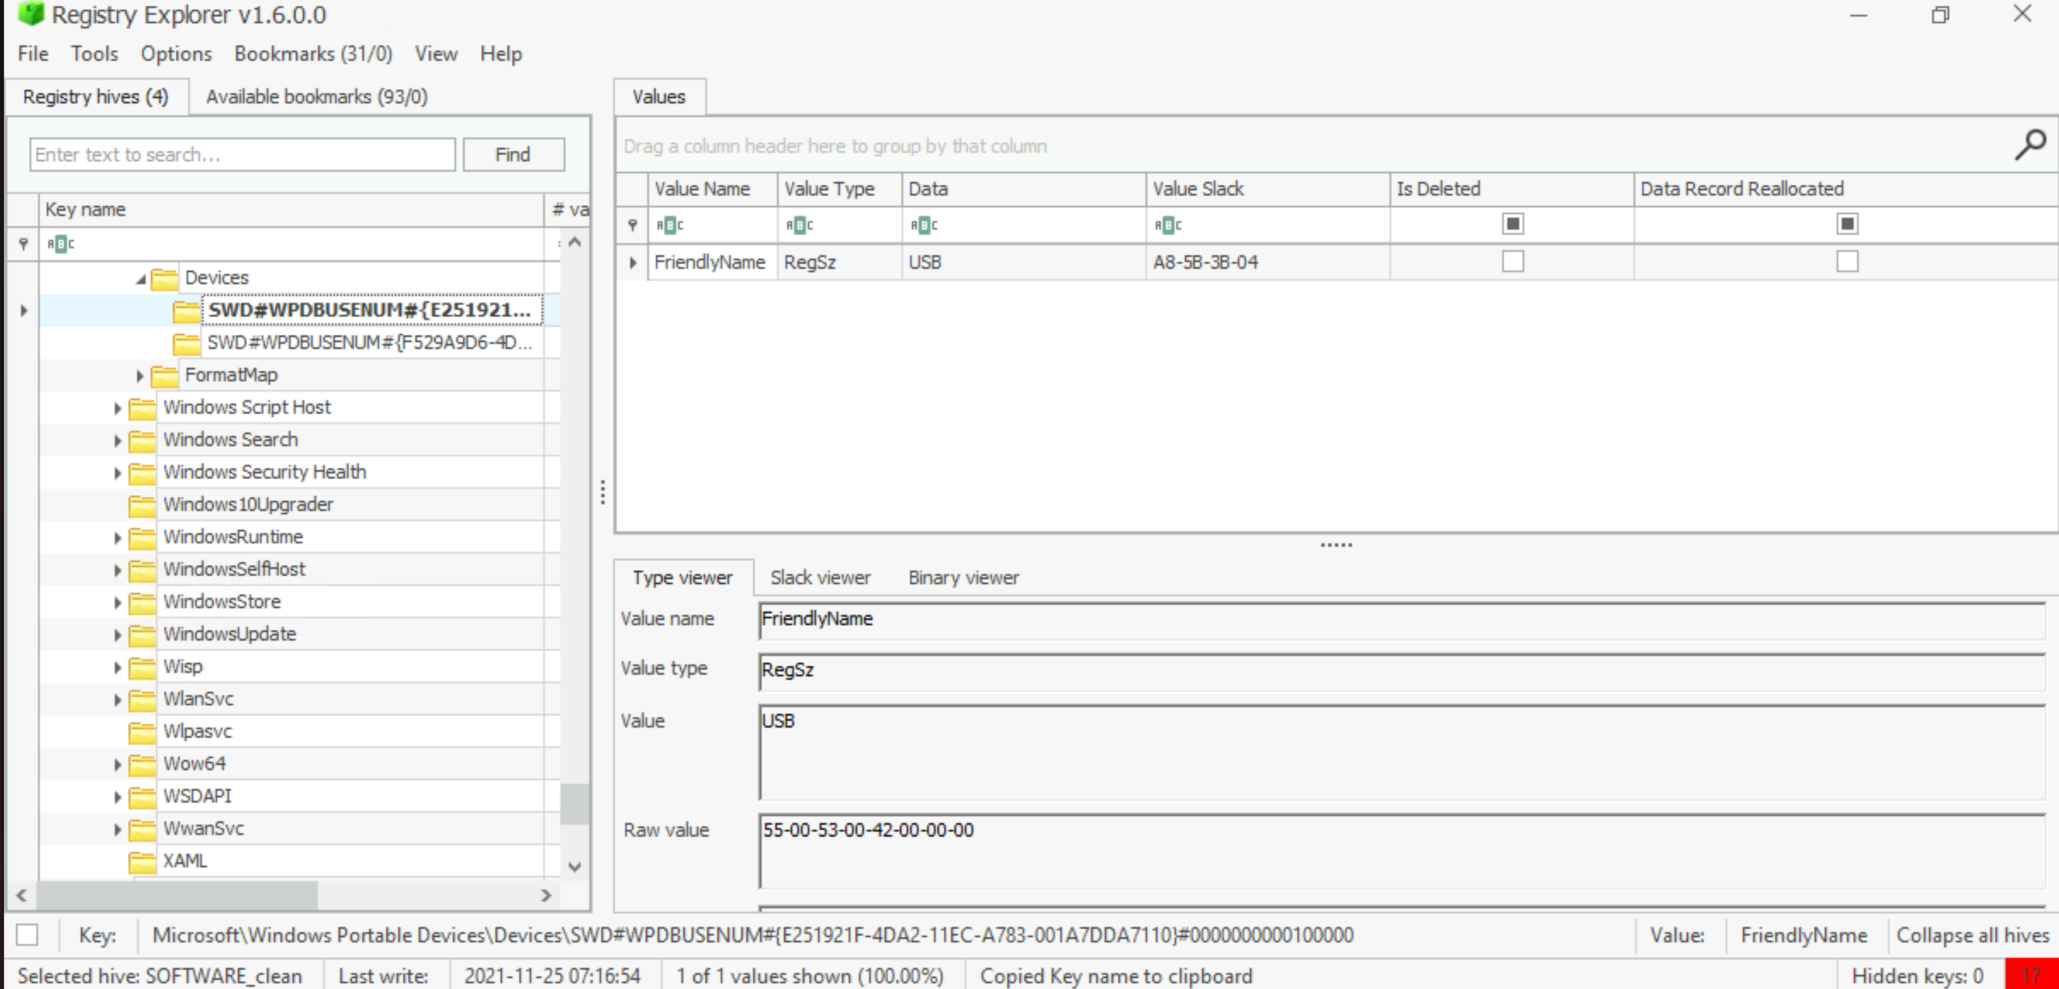The width and height of the screenshot is (2059, 989).
Task: Select the Wisp key
Action: (183, 667)
